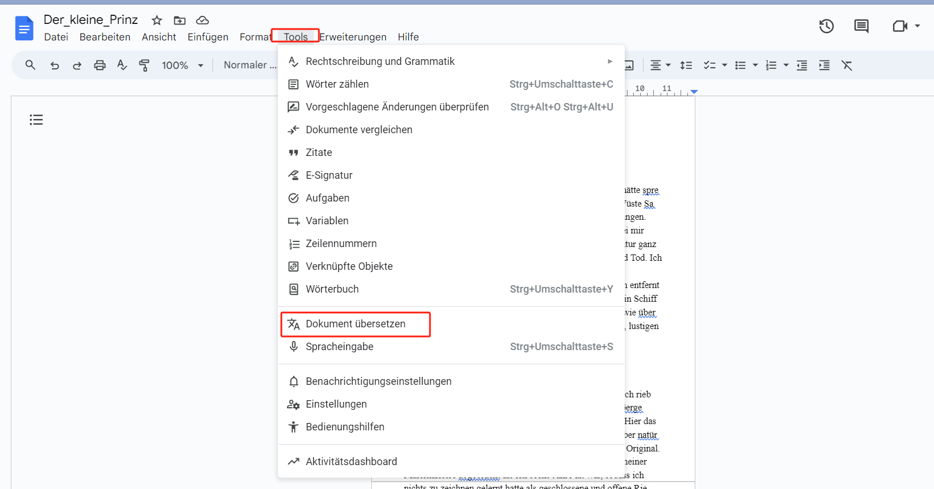Open the text alignment dropdown
The height and width of the screenshot is (489, 934).
[660, 65]
